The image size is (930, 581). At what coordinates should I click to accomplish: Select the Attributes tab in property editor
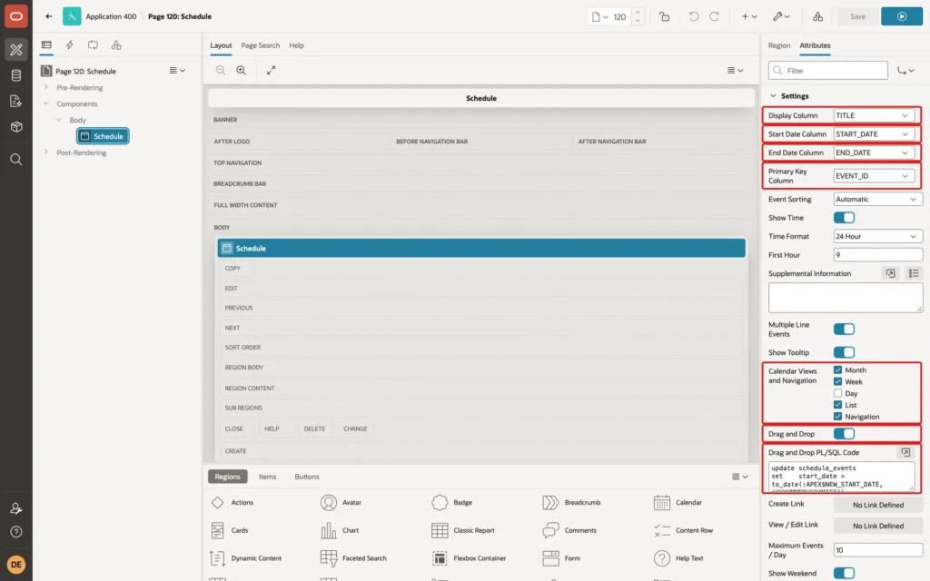click(x=815, y=45)
